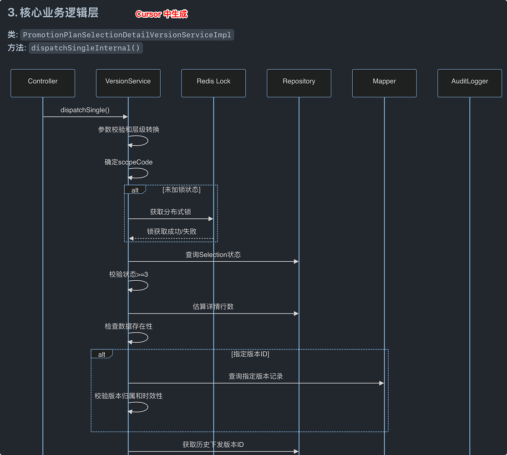Image resolution: width=507 pixels, height=455 pixels.
Task: Click the VersionService participant box
Action: (x=128, y=83)
